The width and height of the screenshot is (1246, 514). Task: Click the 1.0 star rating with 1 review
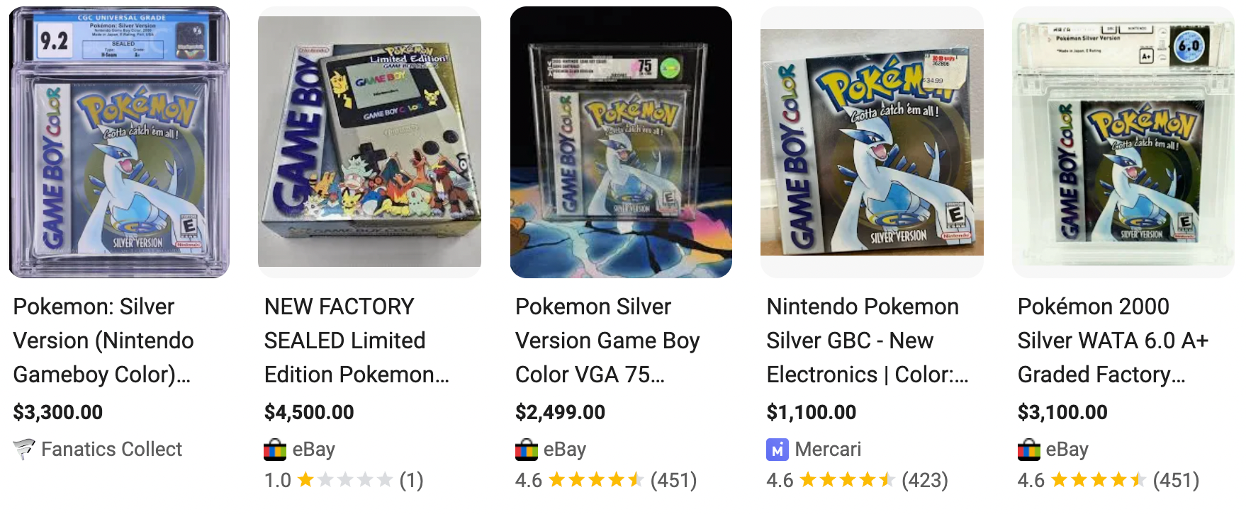pos(344,481)
